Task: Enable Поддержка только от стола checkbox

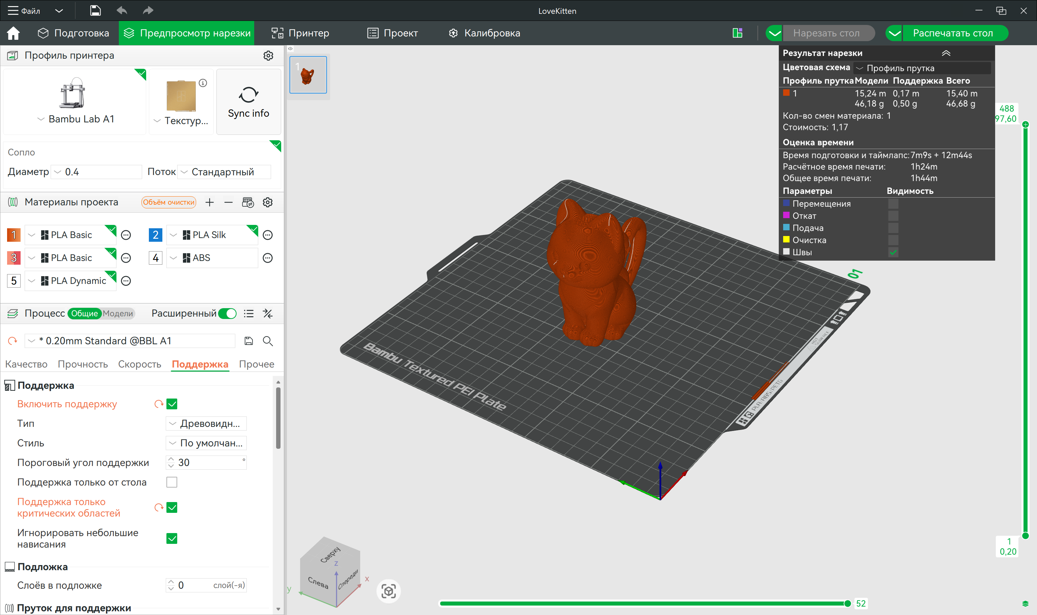Action: click(x=172, y=482)
